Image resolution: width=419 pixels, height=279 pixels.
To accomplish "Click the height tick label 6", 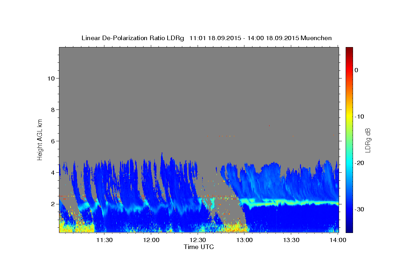I will tap(52, 141).
